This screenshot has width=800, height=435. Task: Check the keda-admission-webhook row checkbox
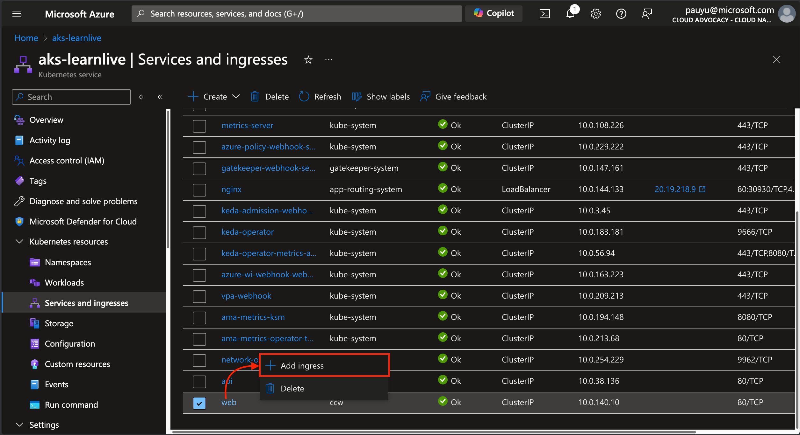pyautogui.click(x=199, y=211)
